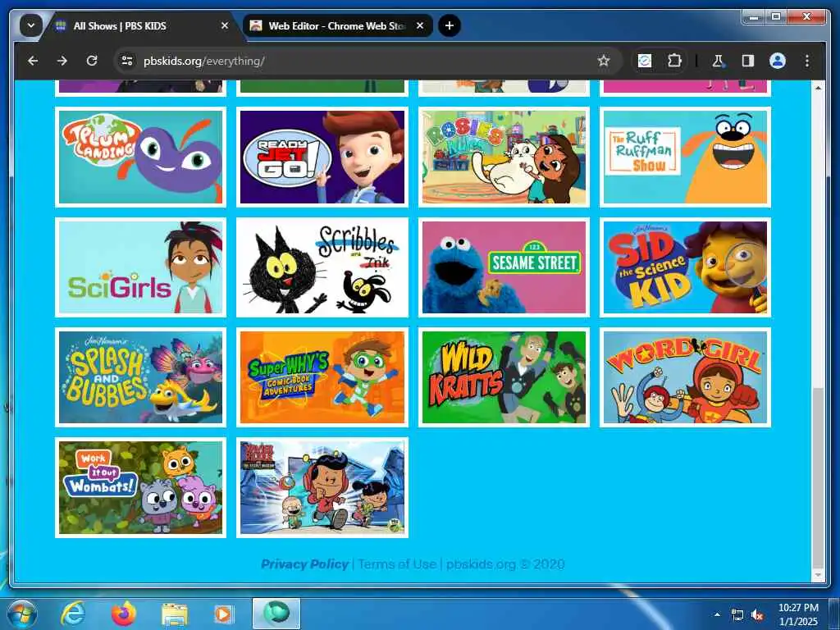Open the muted volume tray icon
The height and width of the screenshot is (630, 840).
[757, 615]
